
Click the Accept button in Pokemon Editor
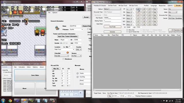(86, 17)
